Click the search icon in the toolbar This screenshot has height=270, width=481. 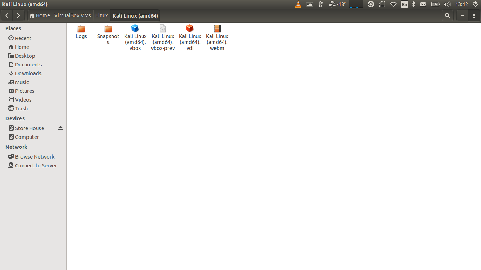point(447,15)
